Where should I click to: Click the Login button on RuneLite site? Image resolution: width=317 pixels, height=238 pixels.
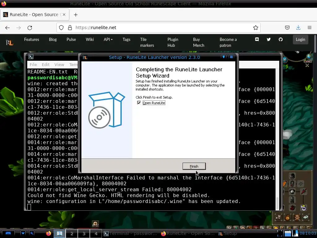[x=300, y=39]
